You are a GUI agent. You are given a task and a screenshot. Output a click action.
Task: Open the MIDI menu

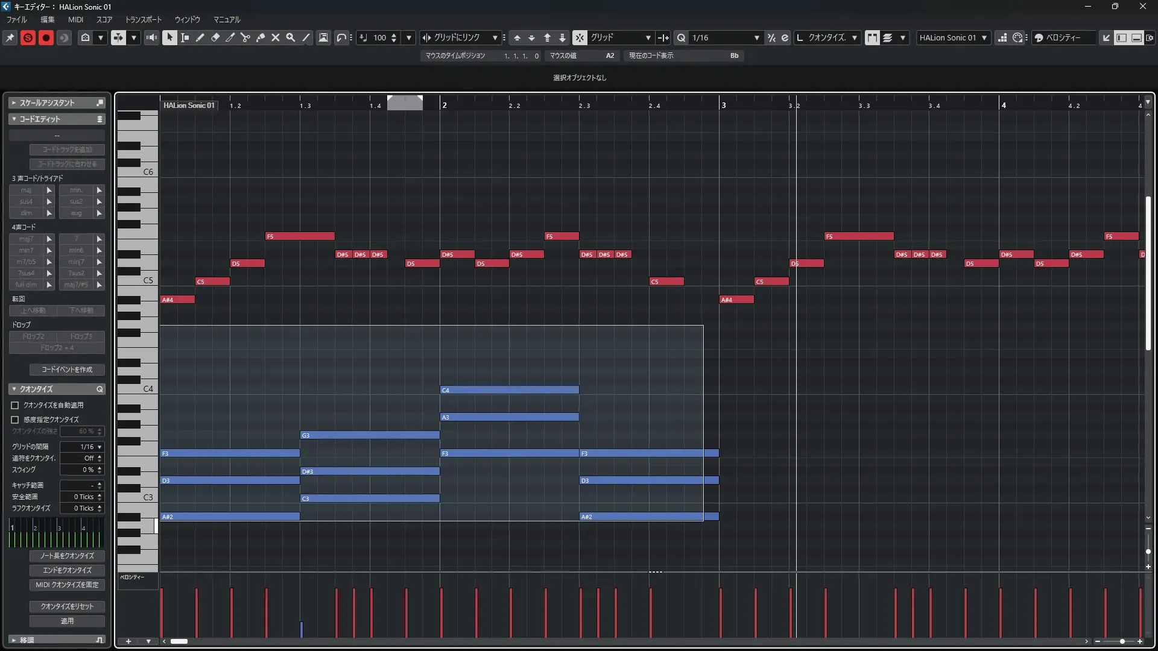tap(76, 19)
